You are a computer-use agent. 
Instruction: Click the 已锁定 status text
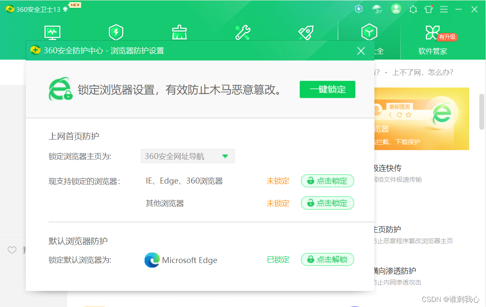(x=278, y=260)
